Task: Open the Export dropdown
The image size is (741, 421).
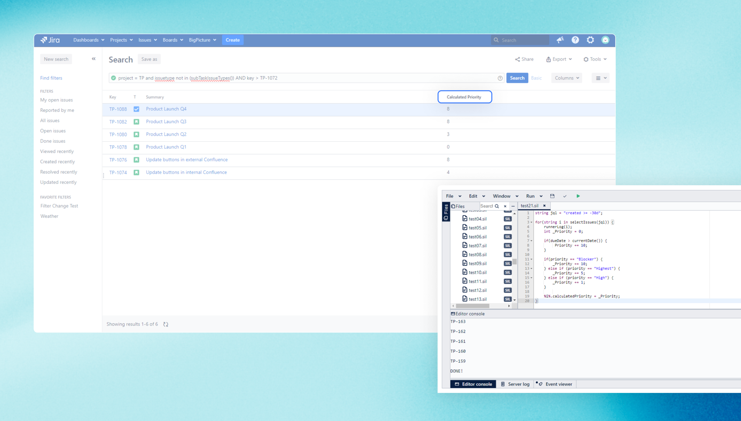Action: (x=559, y=59)
